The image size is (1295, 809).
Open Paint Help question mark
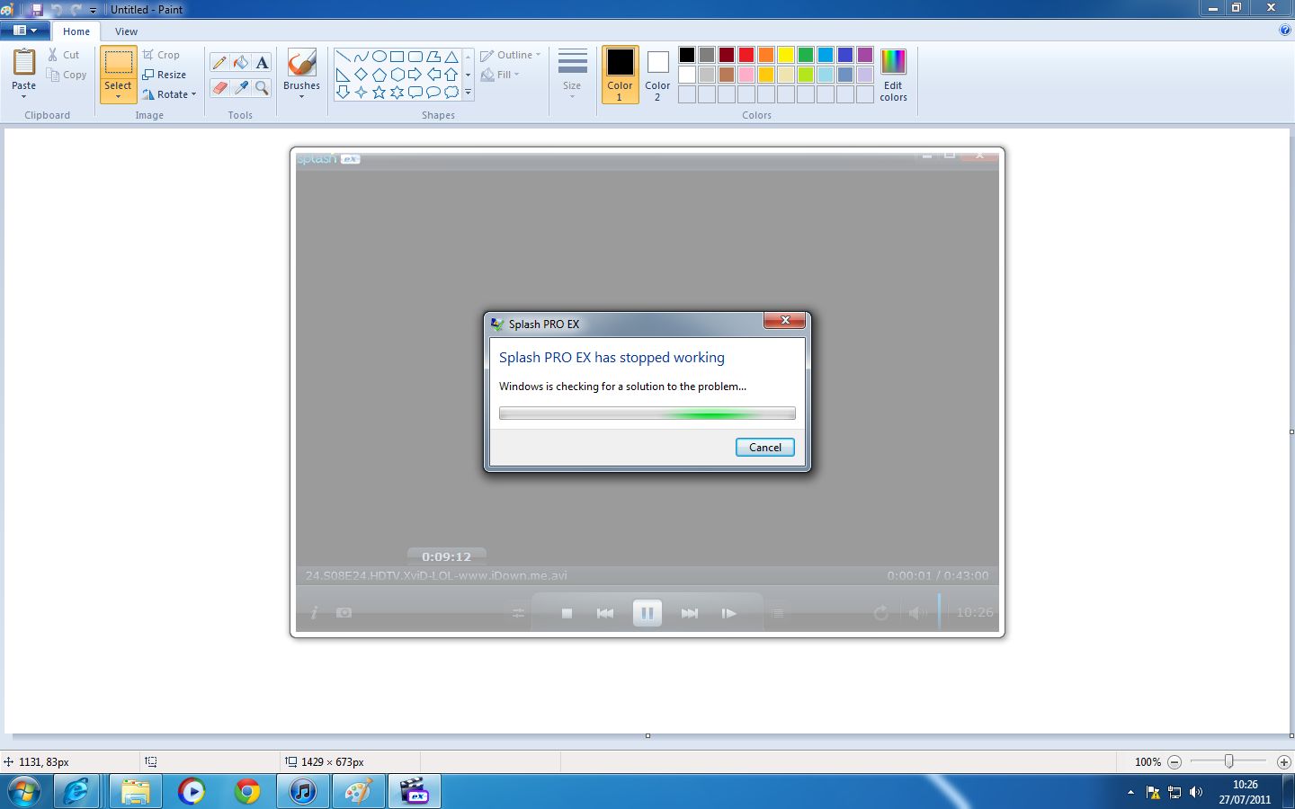coord(1284,31)
